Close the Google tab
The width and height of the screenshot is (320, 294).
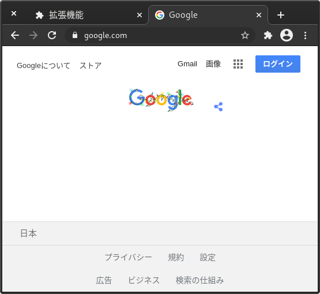(x=259, y=15)
